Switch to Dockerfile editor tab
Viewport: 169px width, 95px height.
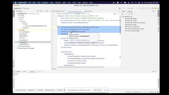(x=90, y=11)
